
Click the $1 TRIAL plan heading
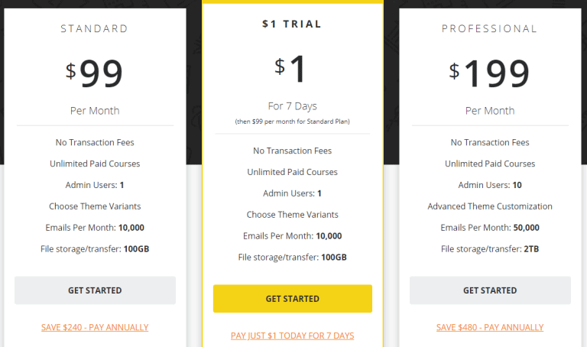point(292,24)
